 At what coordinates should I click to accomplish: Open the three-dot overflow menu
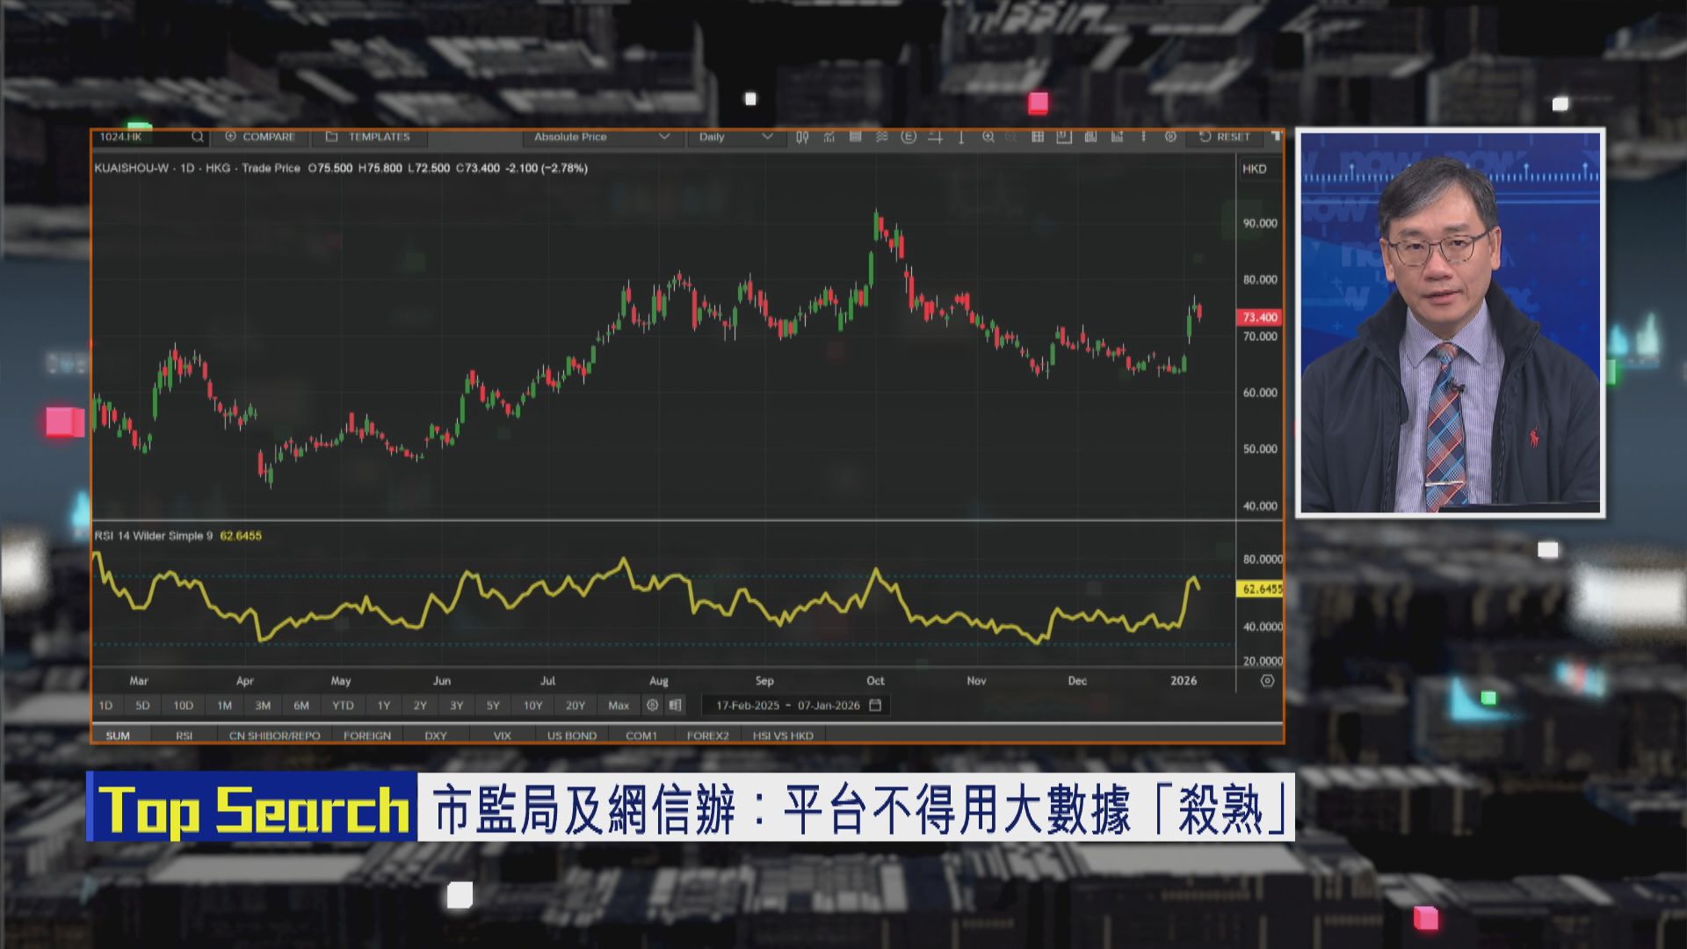tap(1144, 137)
